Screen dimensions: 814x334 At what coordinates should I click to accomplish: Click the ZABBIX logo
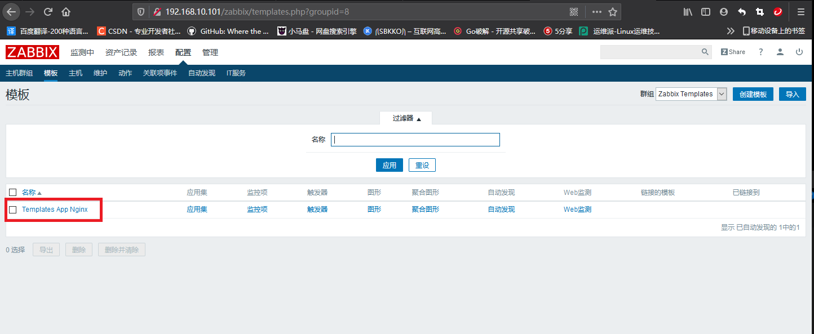pyautogui.click(x=32, y=52)
